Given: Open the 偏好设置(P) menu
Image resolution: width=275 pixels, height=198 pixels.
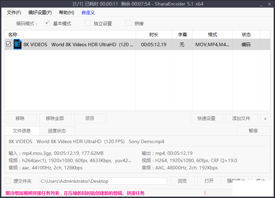Looking at the screenshot, I should pos(40,13).
